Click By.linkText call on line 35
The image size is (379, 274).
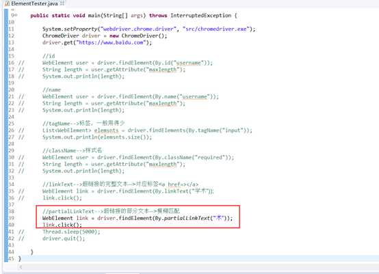point(184,191)
